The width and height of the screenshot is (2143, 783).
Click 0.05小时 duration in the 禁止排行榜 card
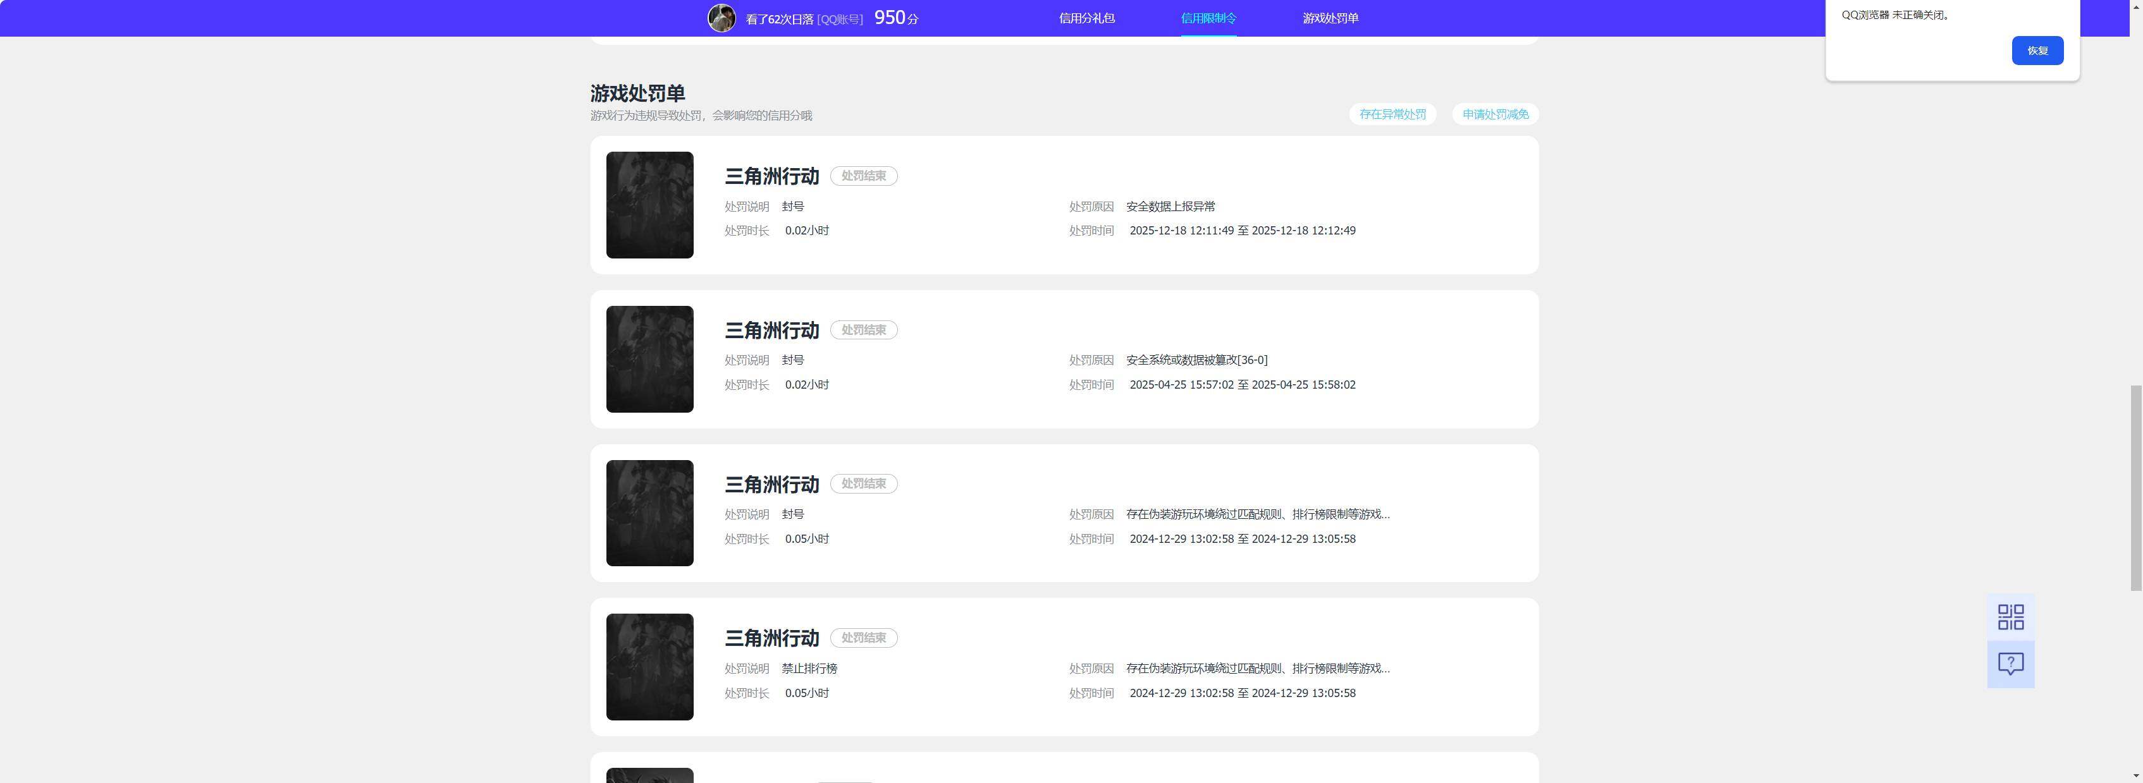[x=807, y=693]
